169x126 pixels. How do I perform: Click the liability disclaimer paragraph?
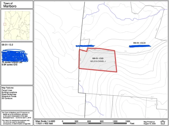point(16,115)
